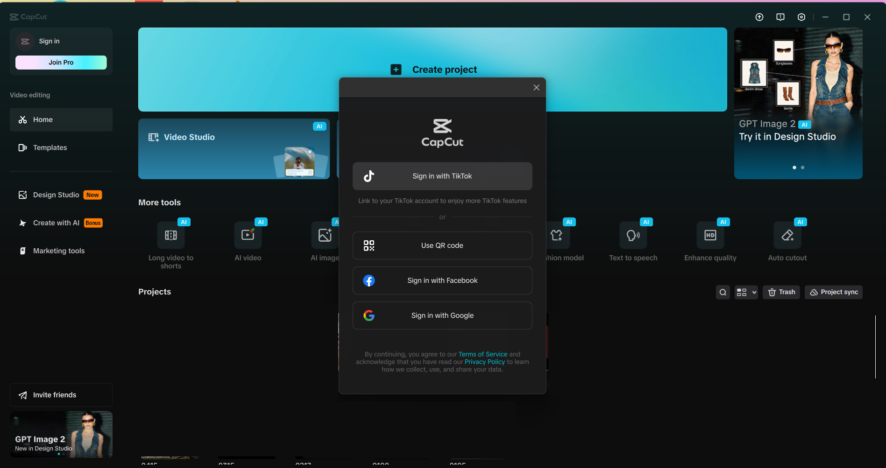Search projects with the magnifier icon
The image size is (886, 468).
click(723, 293)
